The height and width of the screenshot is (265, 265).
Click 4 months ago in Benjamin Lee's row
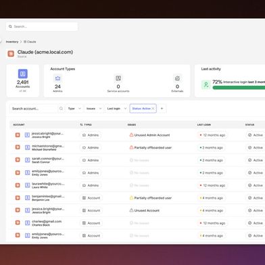(213, 198)
